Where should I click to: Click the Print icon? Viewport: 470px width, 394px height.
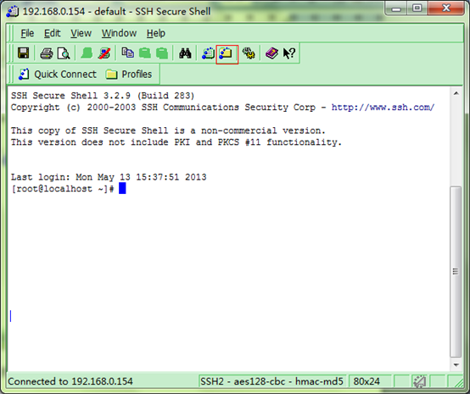pos(47,53)
